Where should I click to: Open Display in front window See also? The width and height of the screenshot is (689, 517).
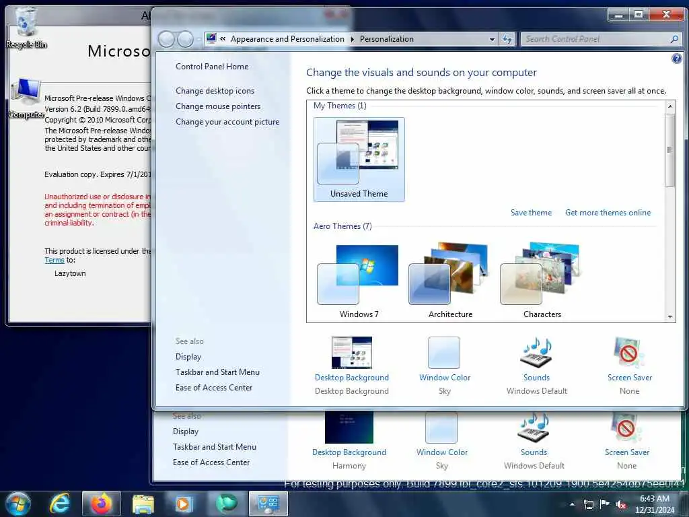pos(188,357)
